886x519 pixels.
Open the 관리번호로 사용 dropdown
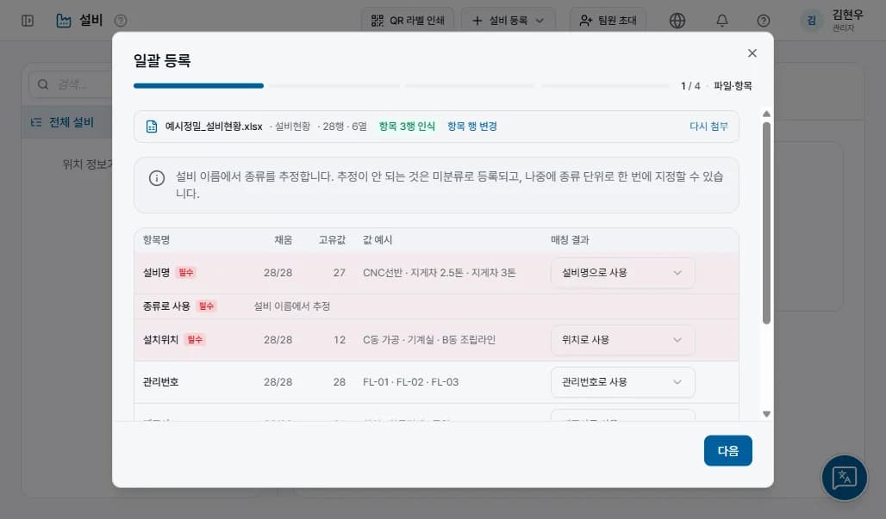pyautogui.click(x=622, y=382)
